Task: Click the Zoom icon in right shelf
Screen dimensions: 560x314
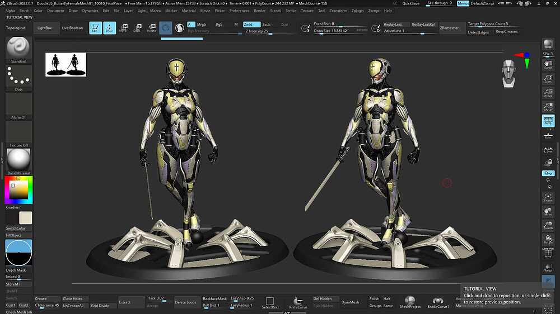Action: coord(548,79)
